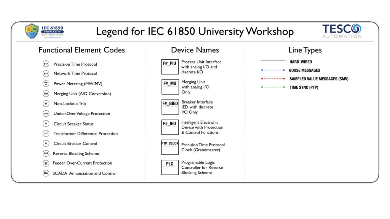Click the PTP_CLOCK device box
Viewport: 390px width, 219px height.
pos(170,147)
